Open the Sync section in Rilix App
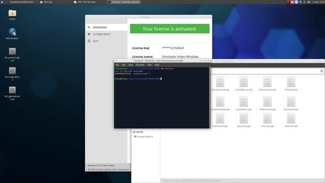Viewport: 325px width, 183px height. (x=106, y=41)
